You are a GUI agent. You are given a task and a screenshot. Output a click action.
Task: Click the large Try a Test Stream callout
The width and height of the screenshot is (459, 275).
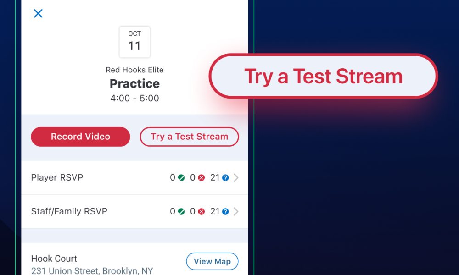[x=323, y=76]
